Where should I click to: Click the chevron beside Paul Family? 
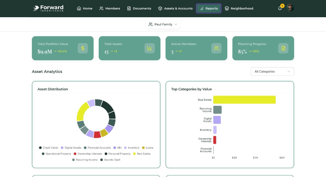(176, 24)
